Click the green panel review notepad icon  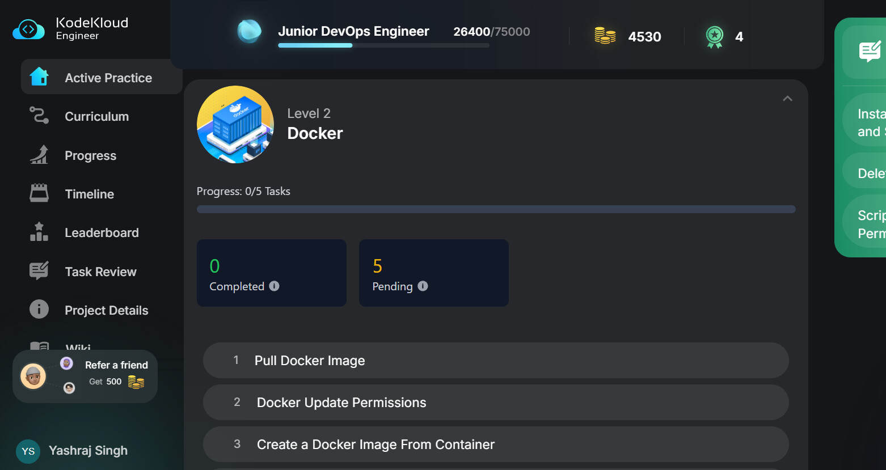tap(870, 52)
